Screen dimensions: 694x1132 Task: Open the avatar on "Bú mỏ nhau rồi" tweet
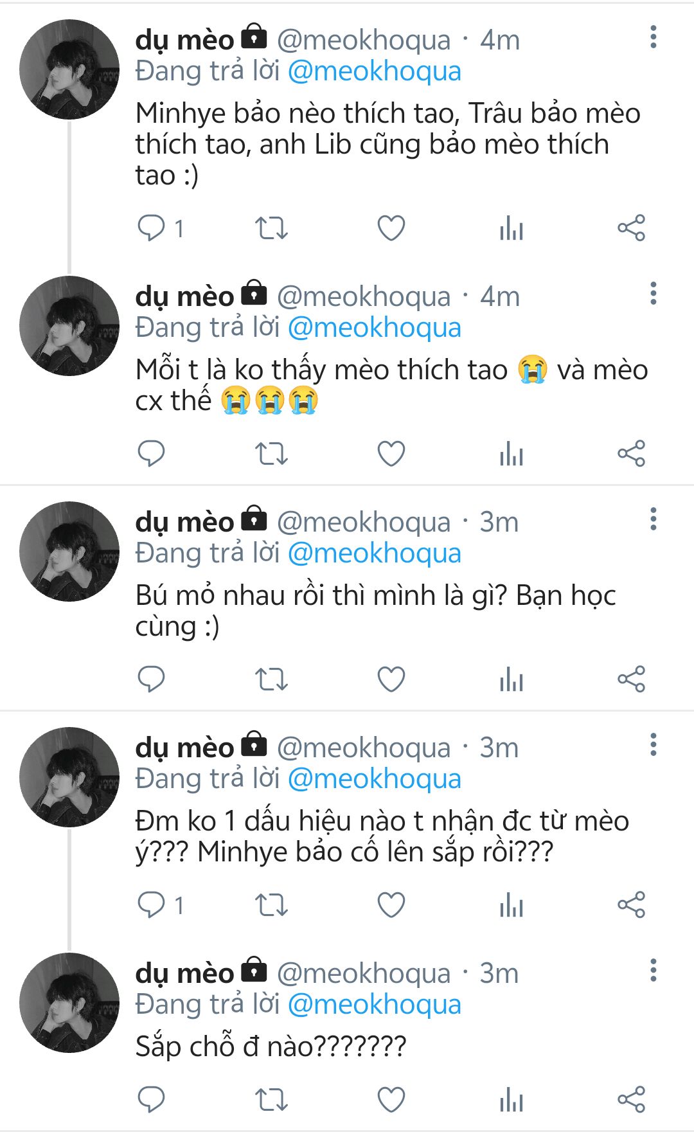69,552
